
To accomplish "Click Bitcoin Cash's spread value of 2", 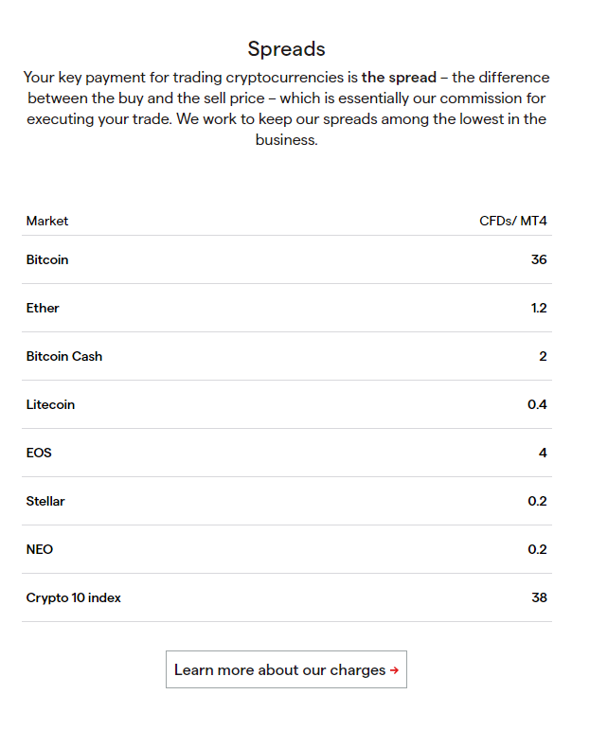I will pyautogui.click(x=543, y=356).
